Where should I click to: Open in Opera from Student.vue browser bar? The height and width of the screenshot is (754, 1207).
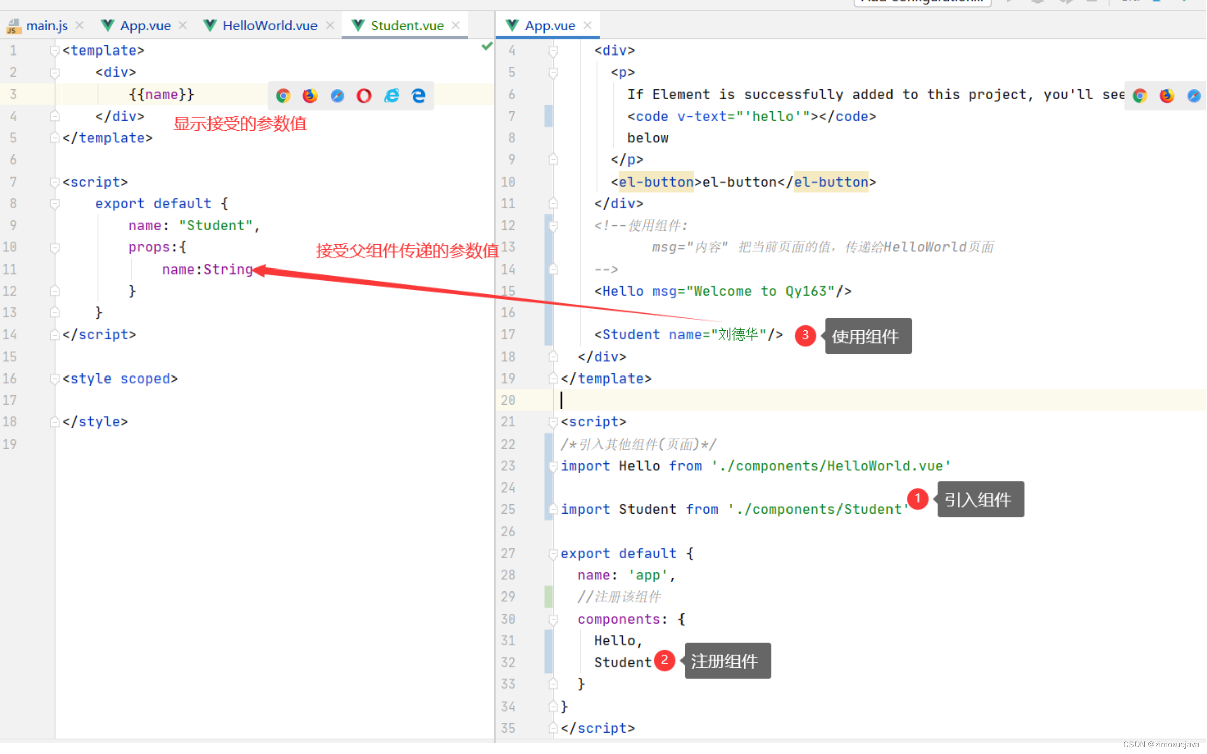pos(364,96)
